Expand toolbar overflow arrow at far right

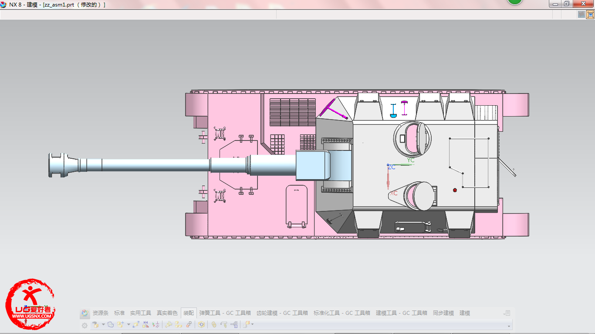[509, 326]
